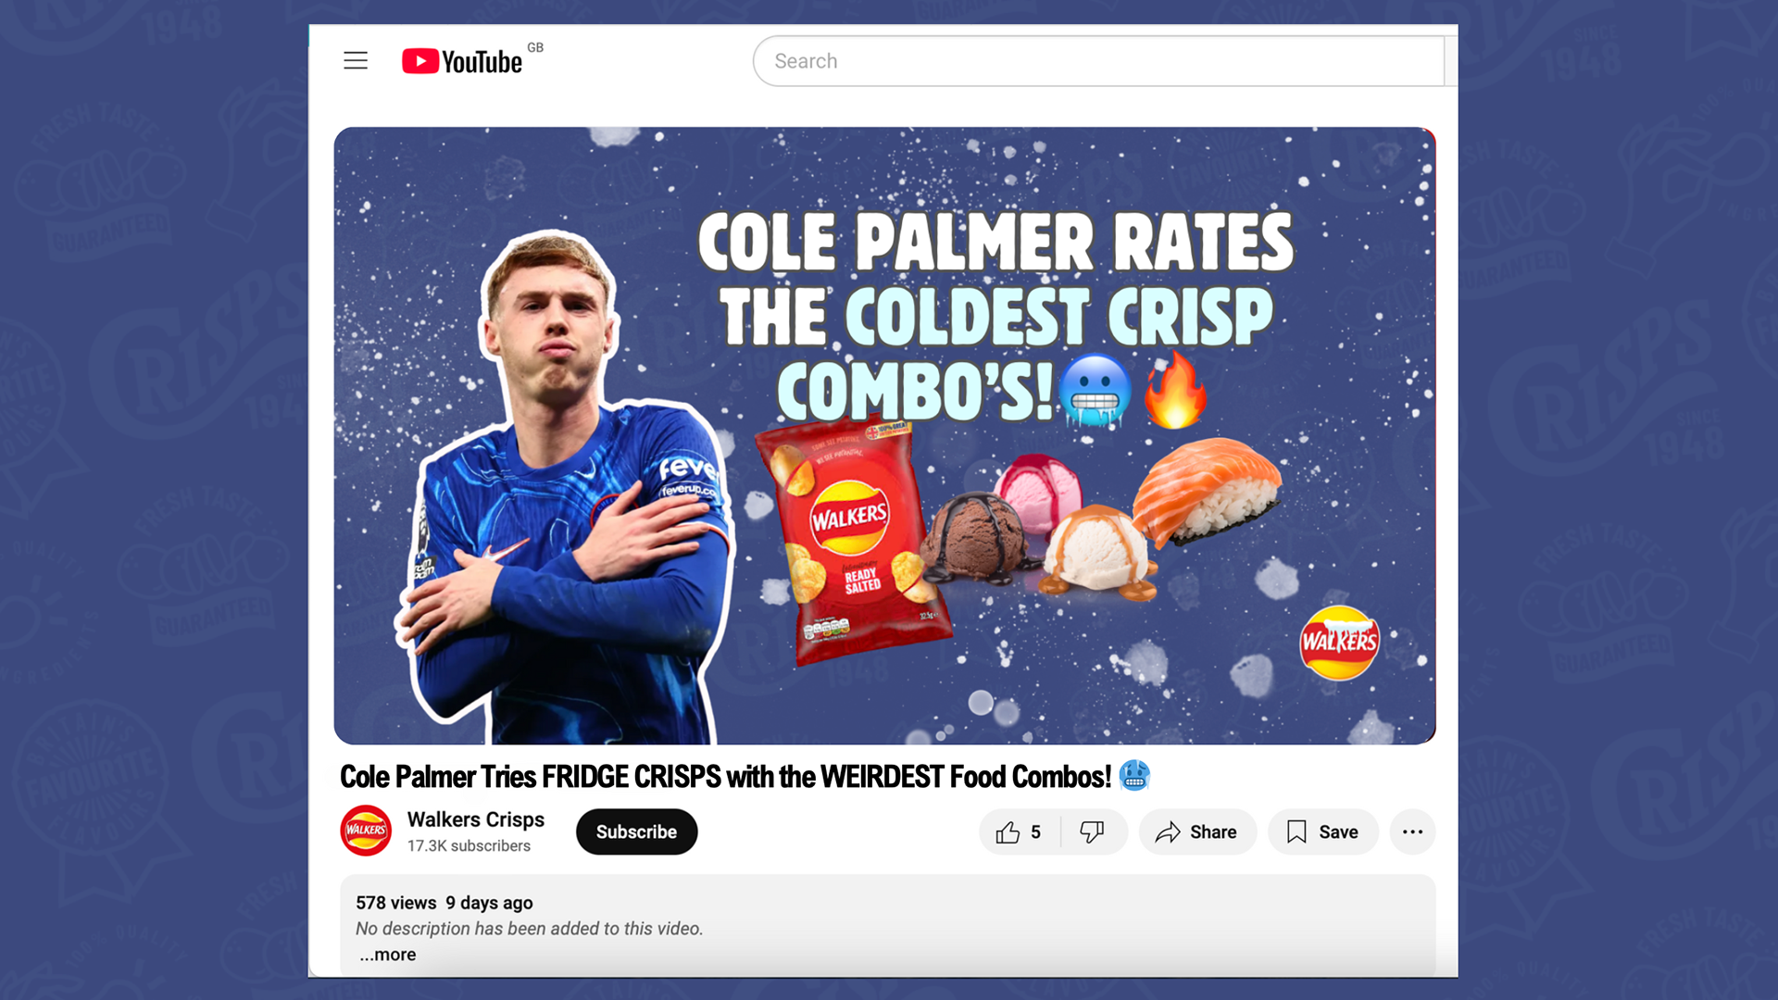Viewport: 1778px width, 1000px height.
Task: Click the 17.3K subscribers text
Action: [x=469, y=846]
